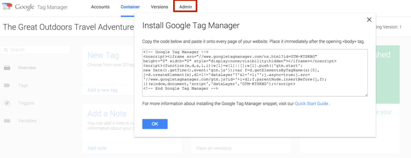The height and width of the screenshot is (158, 411).
Task: Open Tags in the left navigation
Action: (23, 85)
